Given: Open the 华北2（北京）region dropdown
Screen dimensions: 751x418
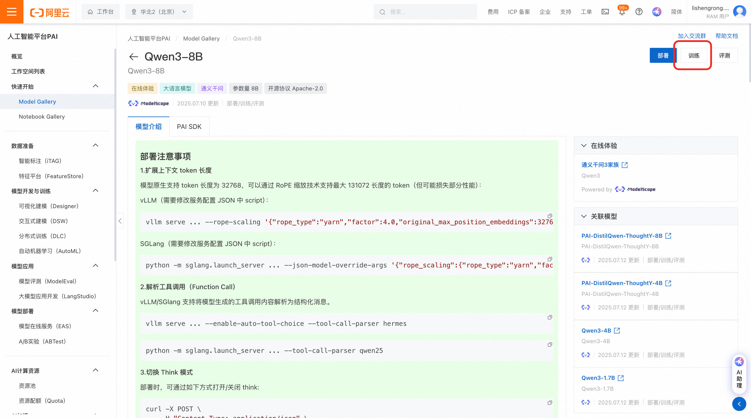Looking at the screenshot, I should (159, 12).
